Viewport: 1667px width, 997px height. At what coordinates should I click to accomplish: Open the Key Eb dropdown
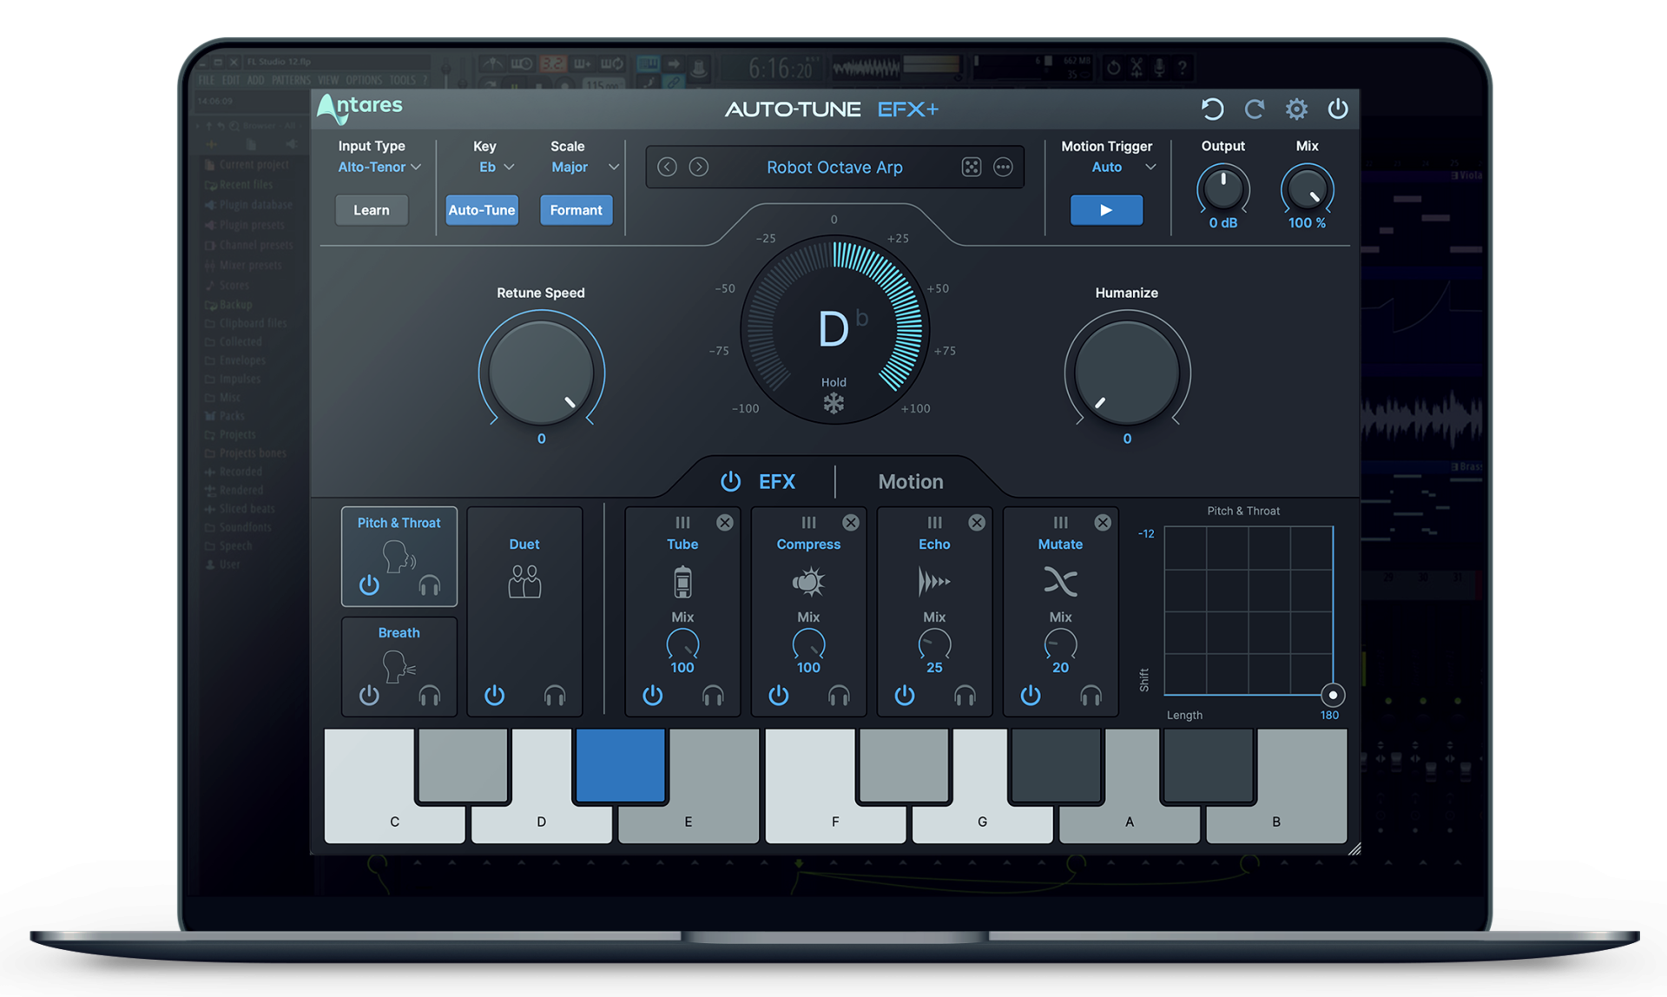pyautogui.click(x=497, y=167)
